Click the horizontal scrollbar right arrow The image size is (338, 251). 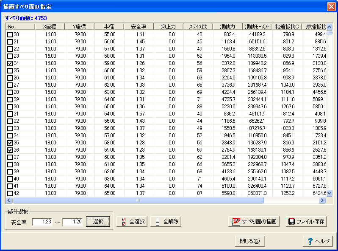click(x=322, y=200)
